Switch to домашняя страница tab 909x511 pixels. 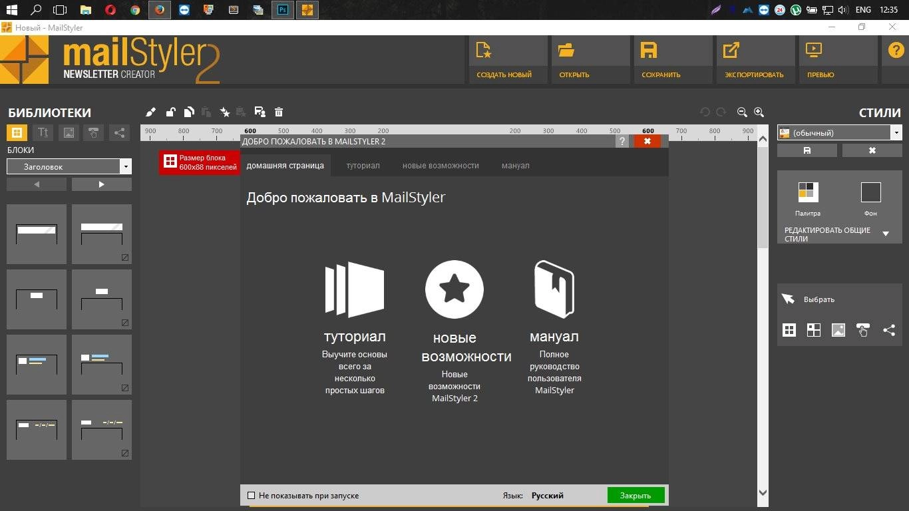tap(285, 165)
